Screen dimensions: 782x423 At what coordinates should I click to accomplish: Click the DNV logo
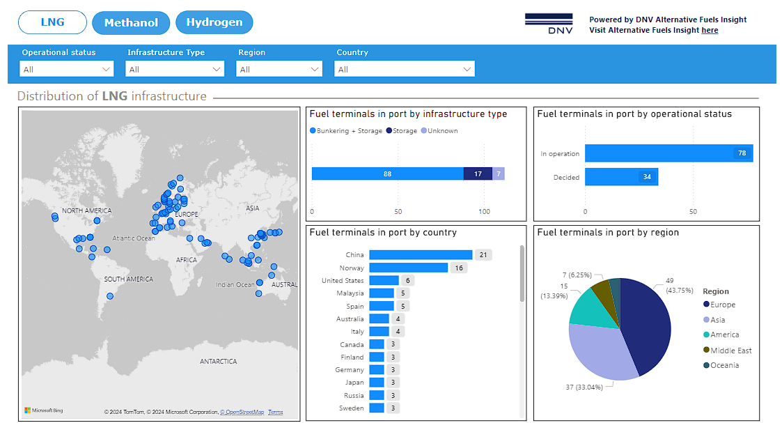(549, 24)
